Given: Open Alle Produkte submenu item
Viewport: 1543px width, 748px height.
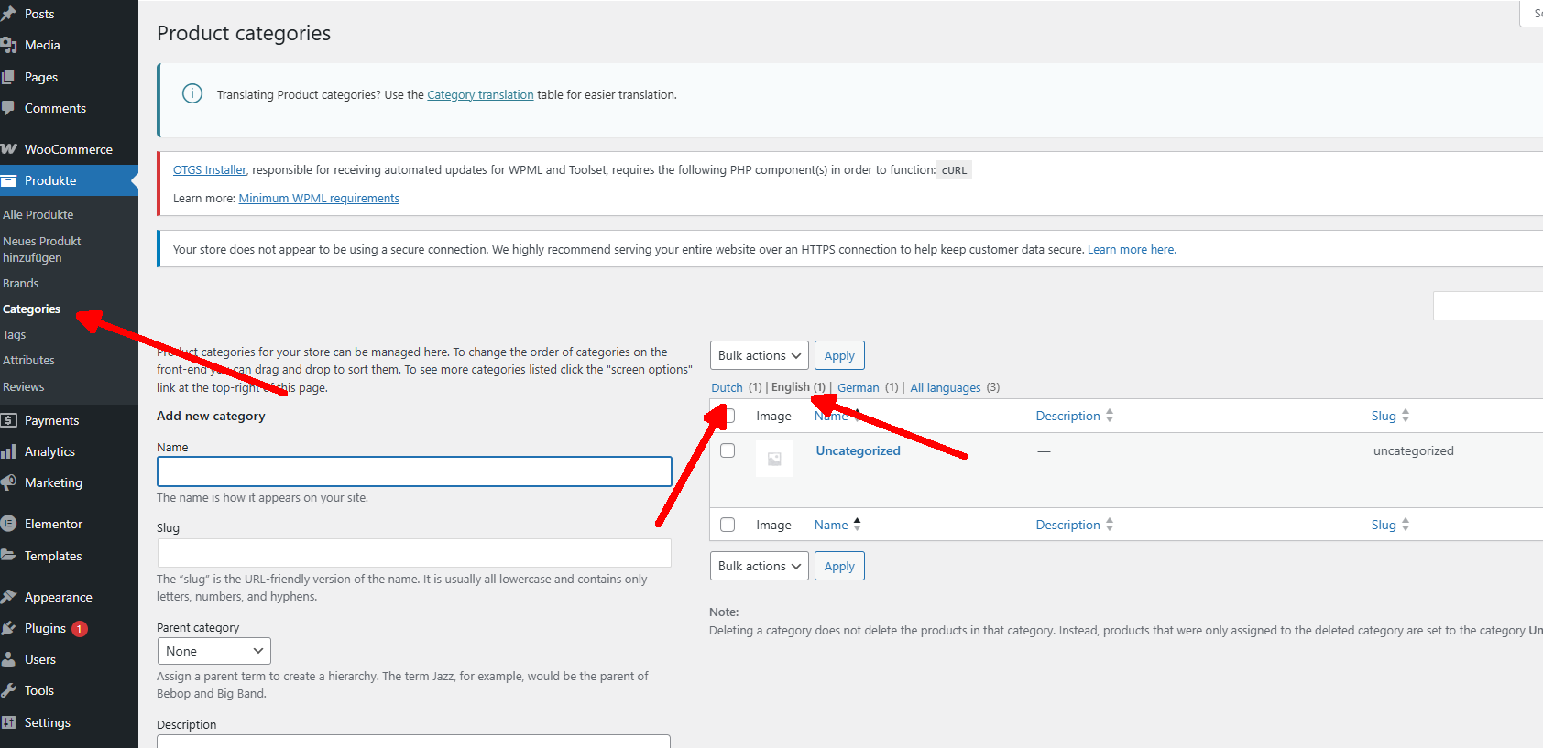Looking at the screenshot, I should coord(38,214).
